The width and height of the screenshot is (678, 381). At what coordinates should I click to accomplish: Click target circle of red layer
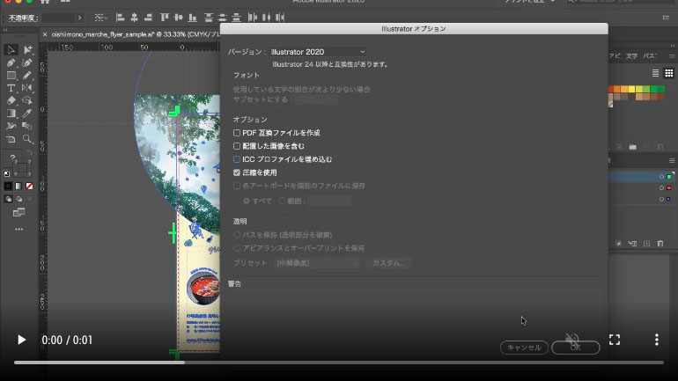661,188
